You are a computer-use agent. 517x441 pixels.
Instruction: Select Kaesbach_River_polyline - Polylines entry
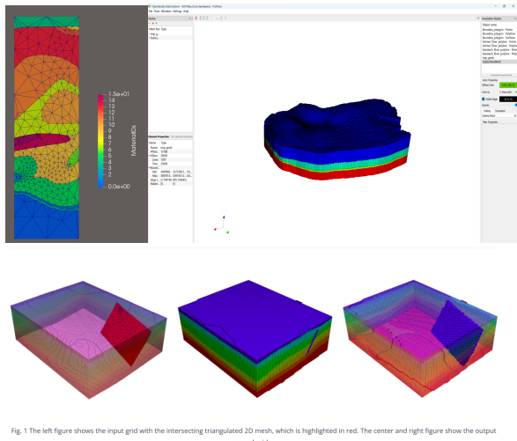click(x=499, y=54)
